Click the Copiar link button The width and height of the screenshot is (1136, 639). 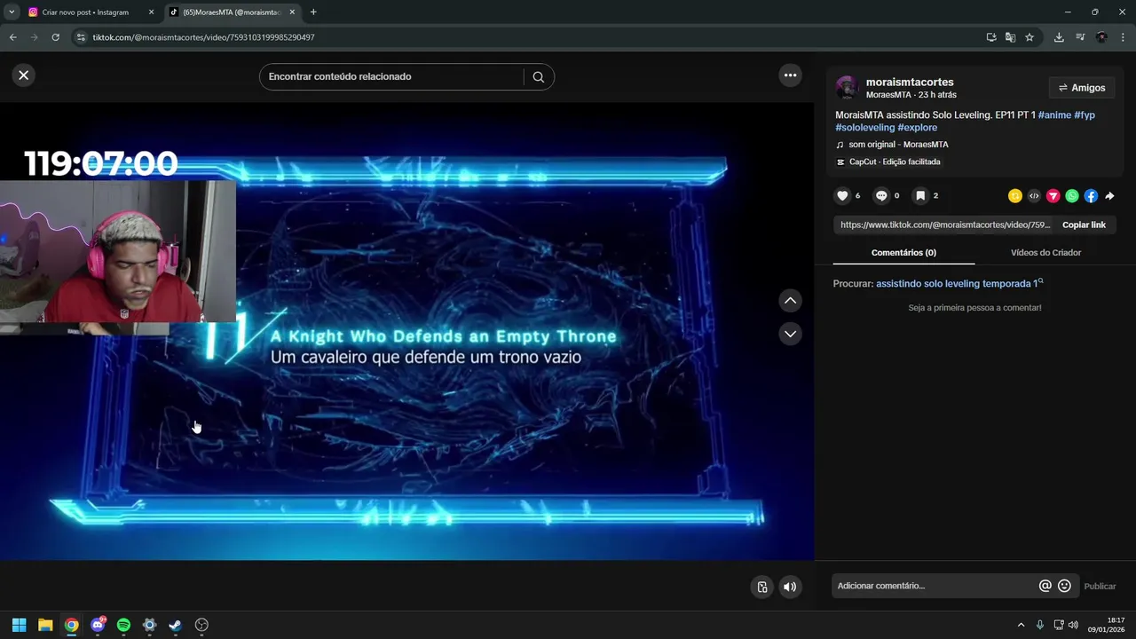click(1084, 225)
